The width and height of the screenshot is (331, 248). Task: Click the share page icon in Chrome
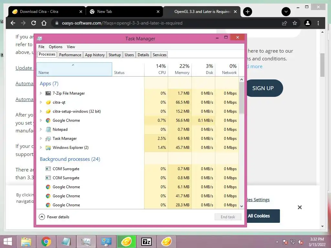284,23
